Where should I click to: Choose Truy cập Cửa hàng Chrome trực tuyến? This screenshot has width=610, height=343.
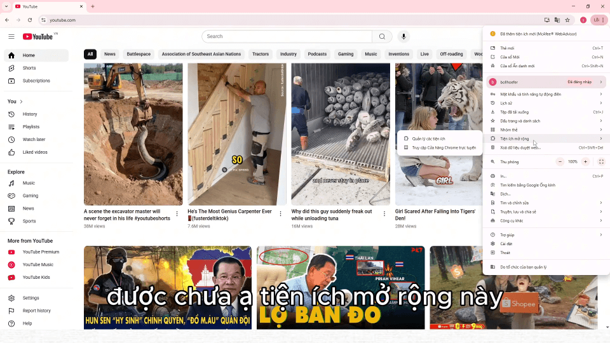point(439,148)
